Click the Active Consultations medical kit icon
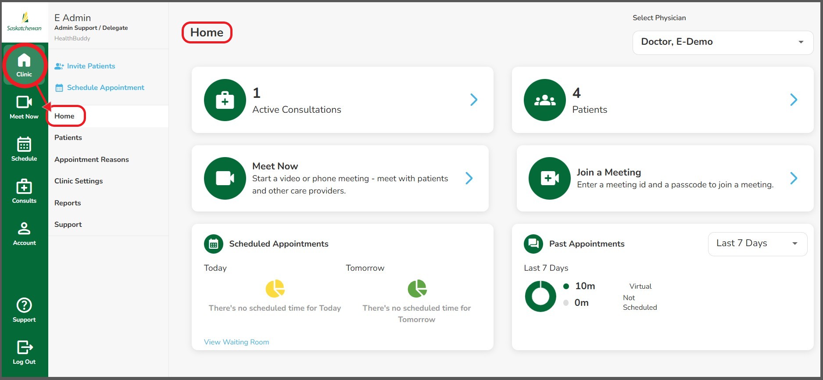Screen dimensions: 823x380 pos(225,100)
